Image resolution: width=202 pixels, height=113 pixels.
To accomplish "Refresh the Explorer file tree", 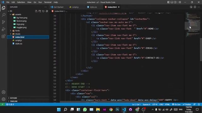I will coord(43,11).
